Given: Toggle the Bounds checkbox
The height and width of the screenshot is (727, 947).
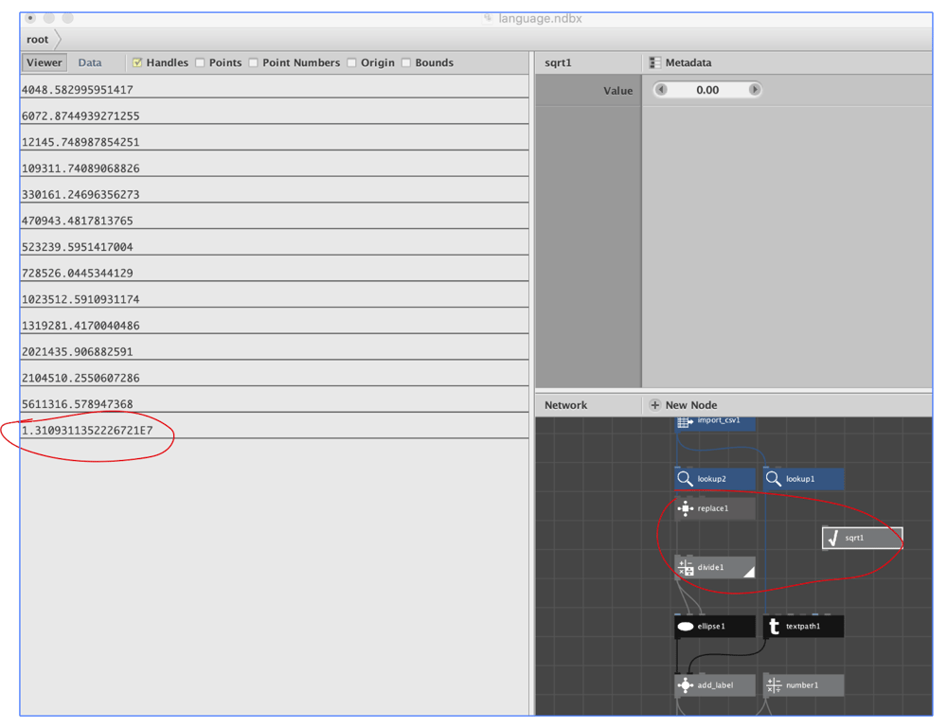Looking at the screenshot, I should pos(406,62).
